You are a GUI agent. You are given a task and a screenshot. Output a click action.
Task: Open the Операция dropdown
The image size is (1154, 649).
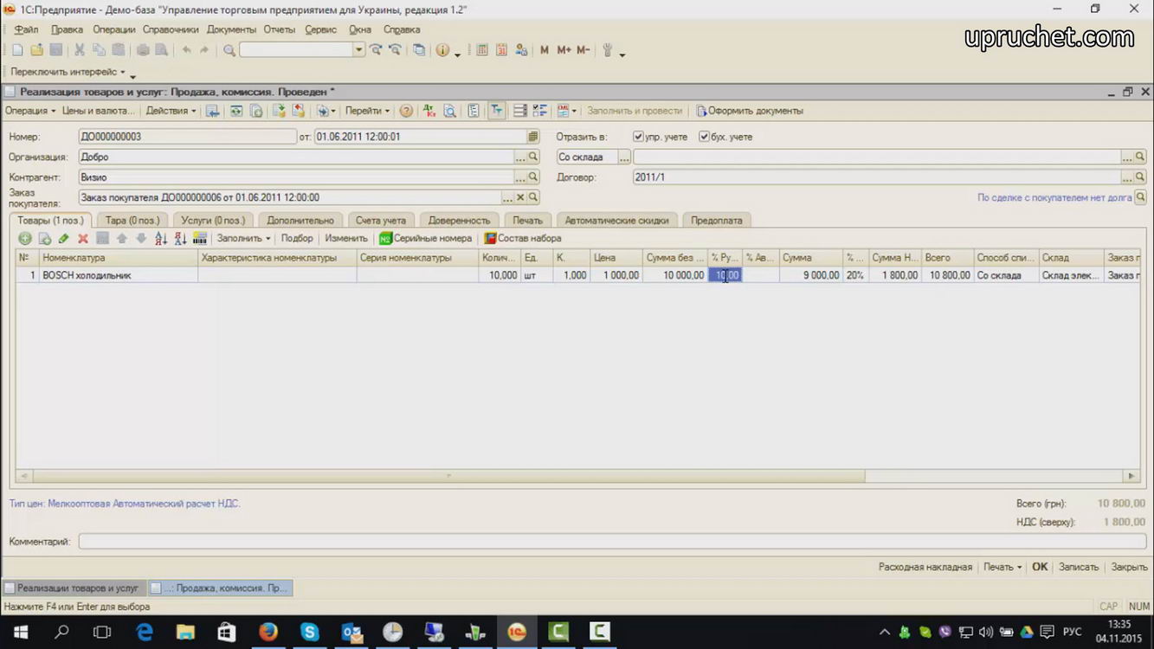coord(30,111)
